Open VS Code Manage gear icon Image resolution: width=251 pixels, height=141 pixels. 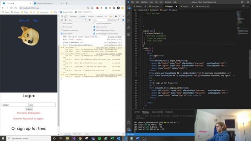[x=129, y=129]
